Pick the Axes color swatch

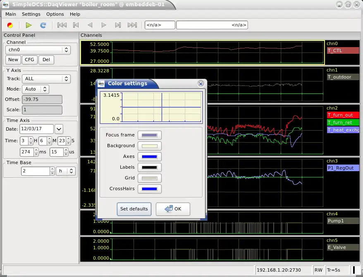[x=149, y=157]
